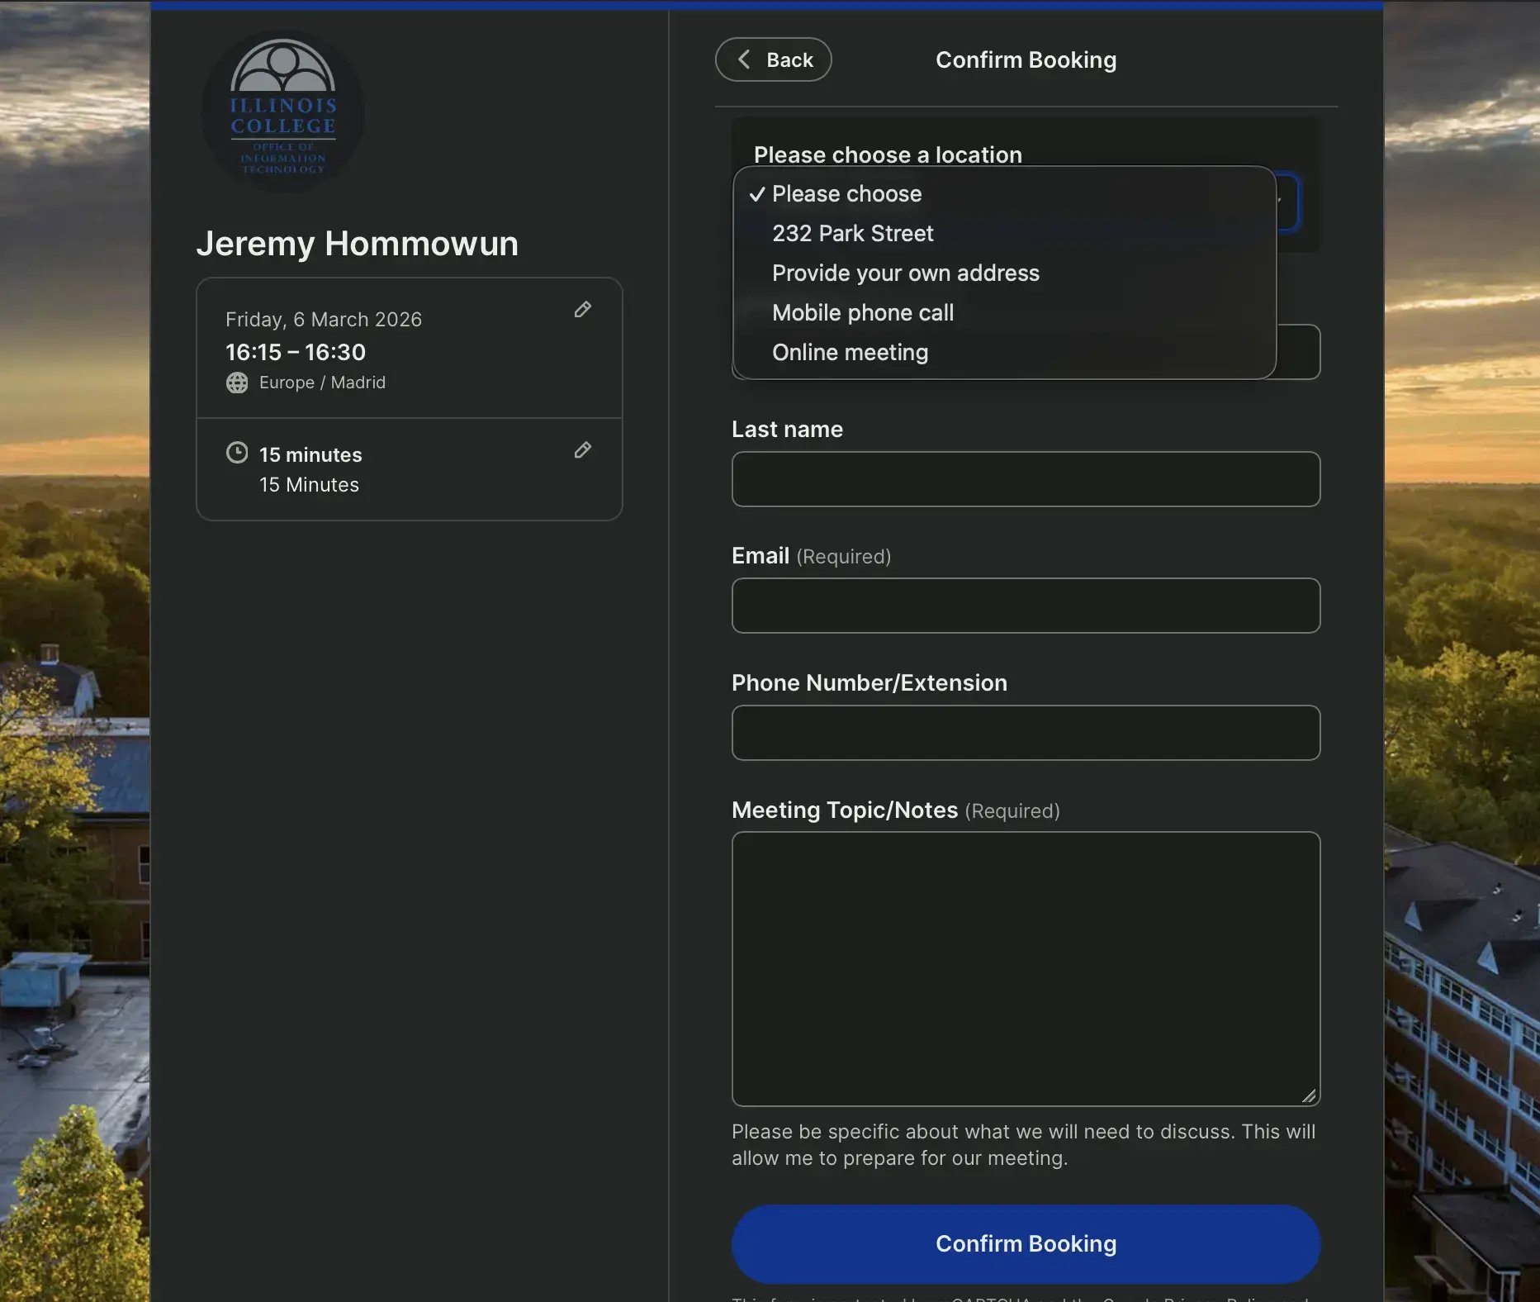Click the required Email field
1540x1302 pixels.
[1025, 606]
